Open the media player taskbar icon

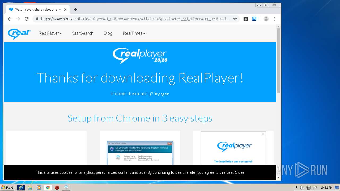coord(39,188)
